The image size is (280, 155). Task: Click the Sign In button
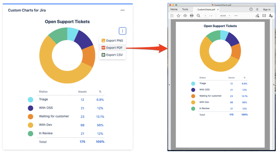[267, 10]
